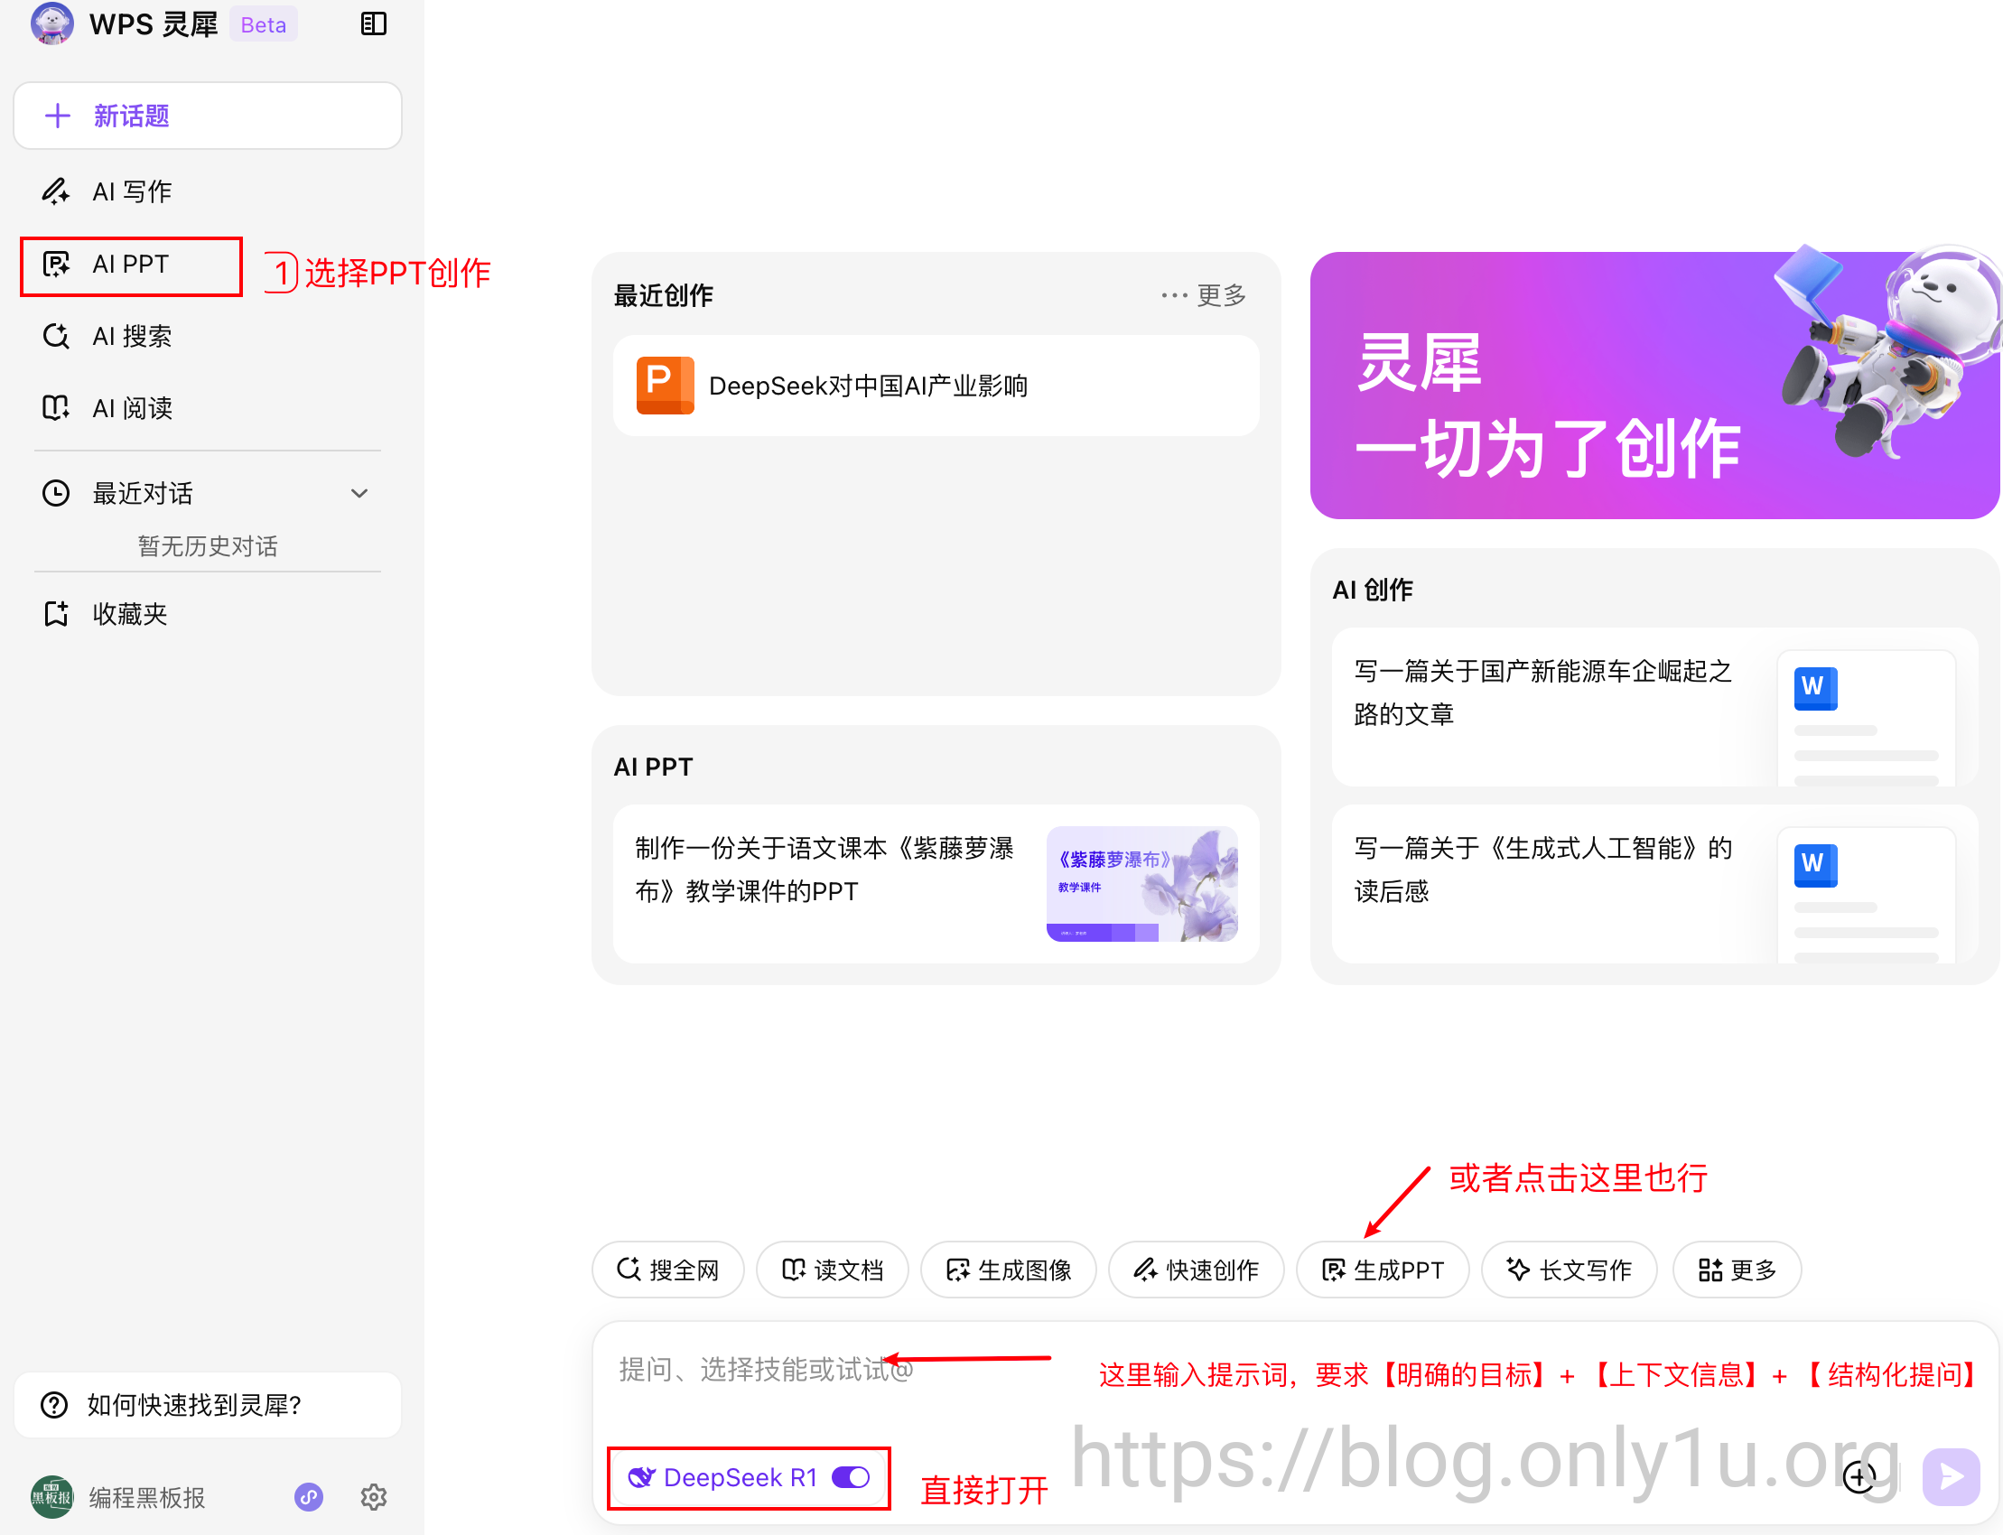Show 更多 recent creations
The image size is (2003, 1535).
[1205, 295]
